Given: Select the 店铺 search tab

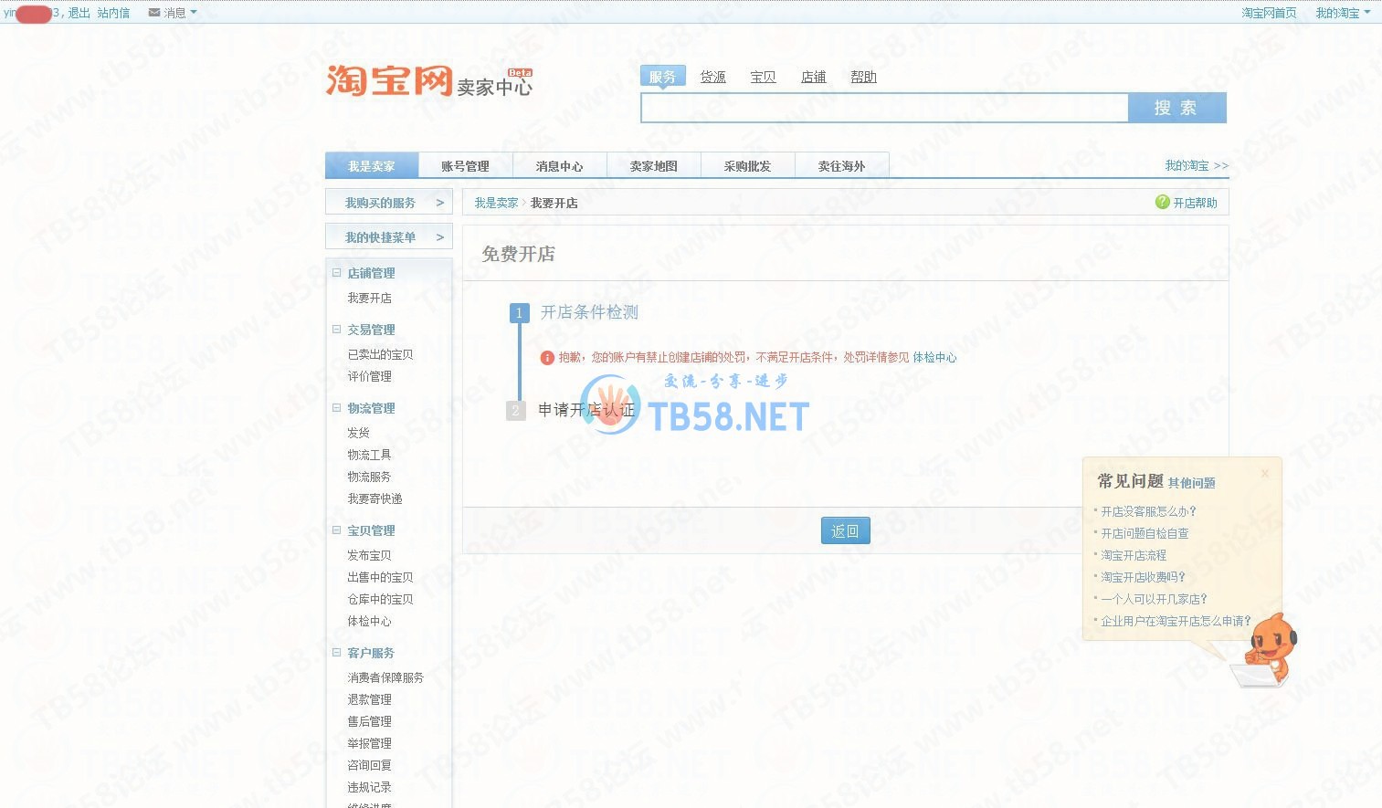Looking at the screenshot, I should point(813,77).
